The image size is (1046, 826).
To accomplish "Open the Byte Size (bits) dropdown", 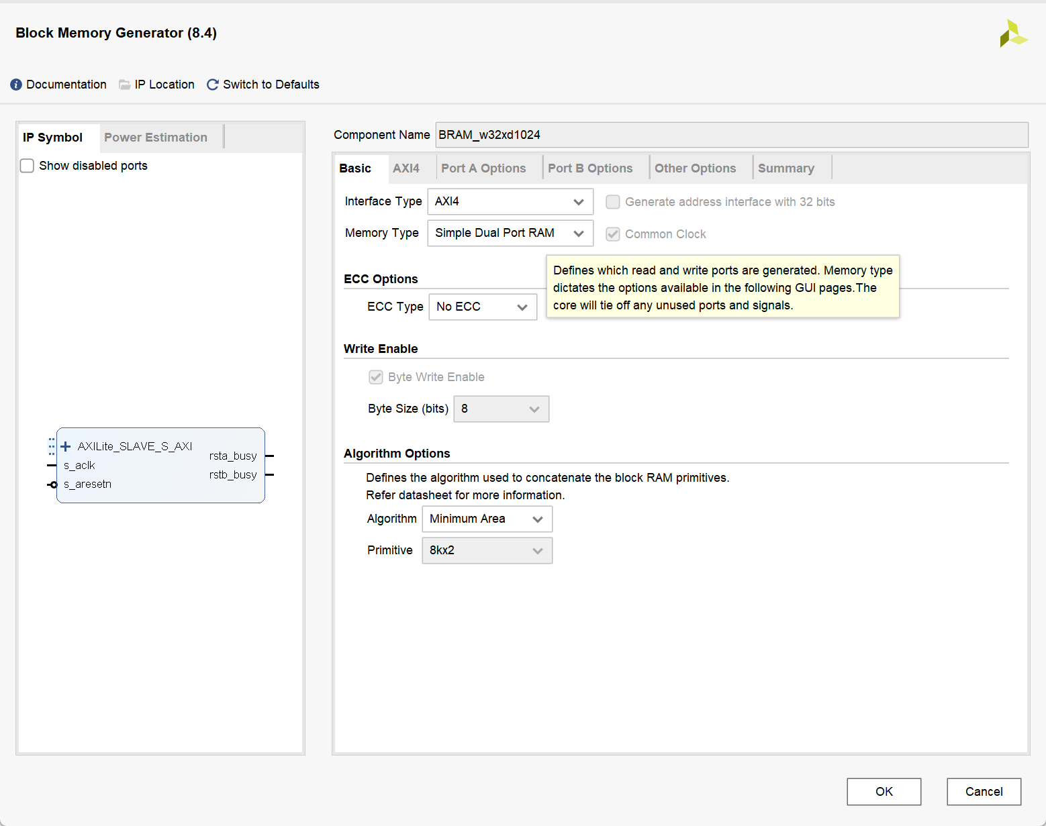I will [x=502, y=409].
